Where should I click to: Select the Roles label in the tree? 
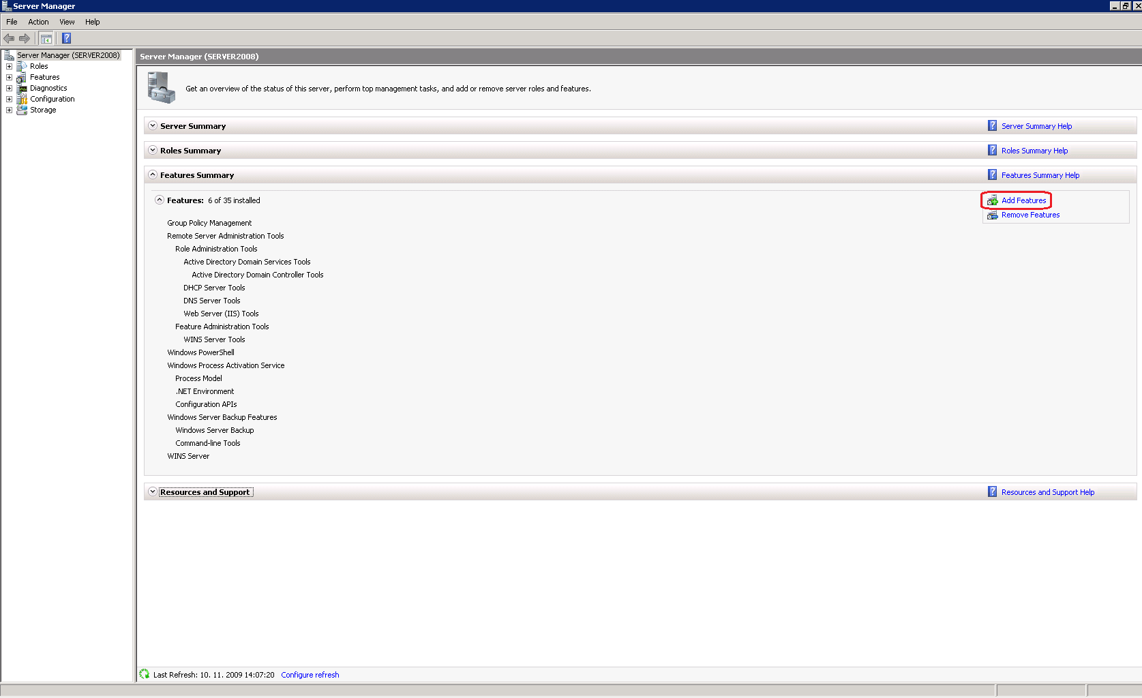[39, 66]
